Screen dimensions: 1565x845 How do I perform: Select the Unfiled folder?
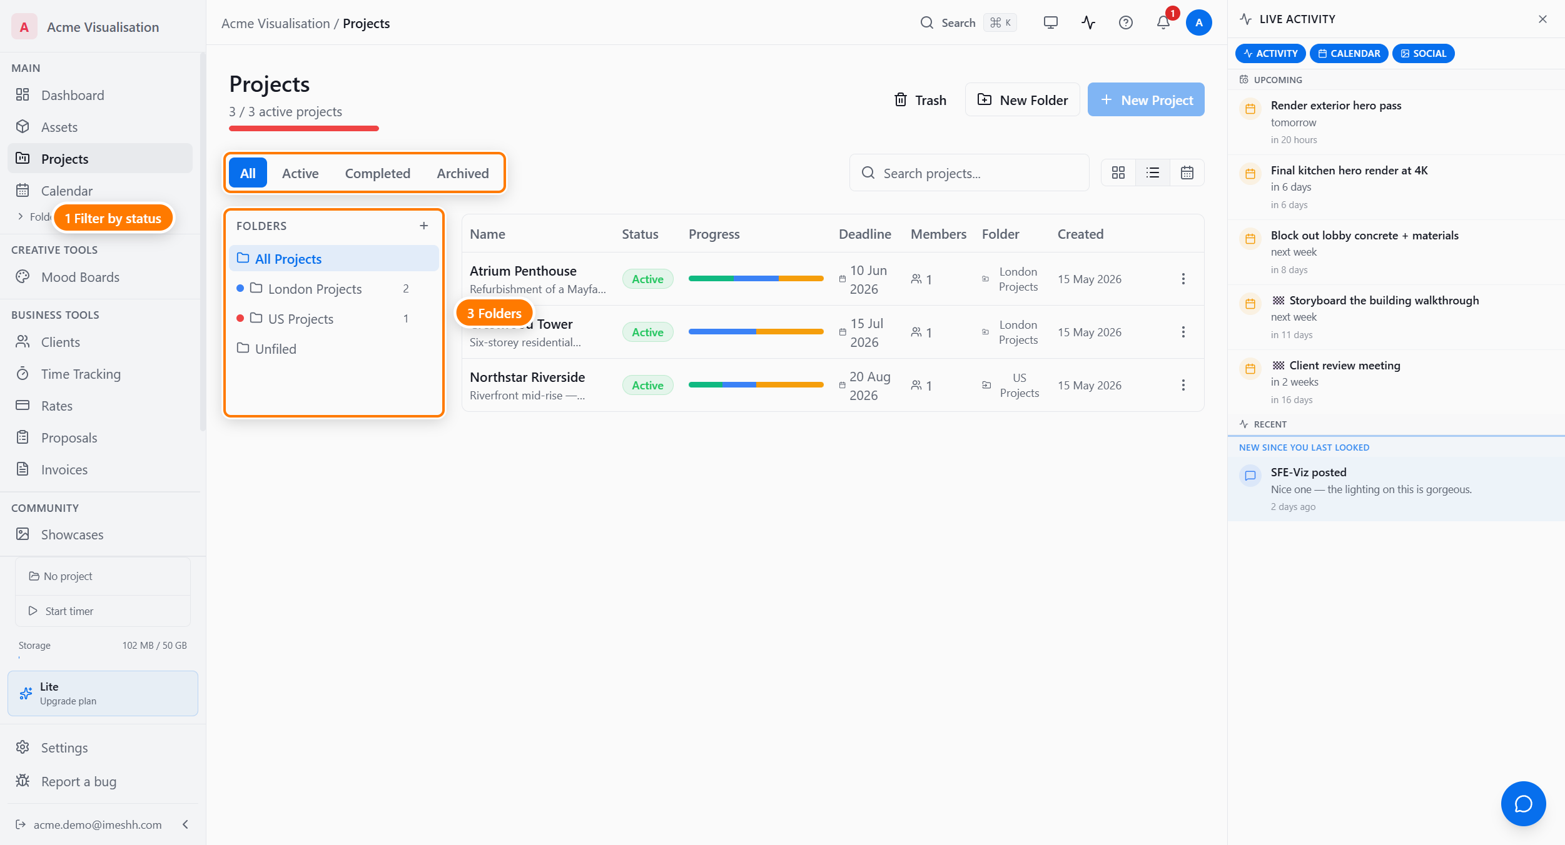pos(333,349)
